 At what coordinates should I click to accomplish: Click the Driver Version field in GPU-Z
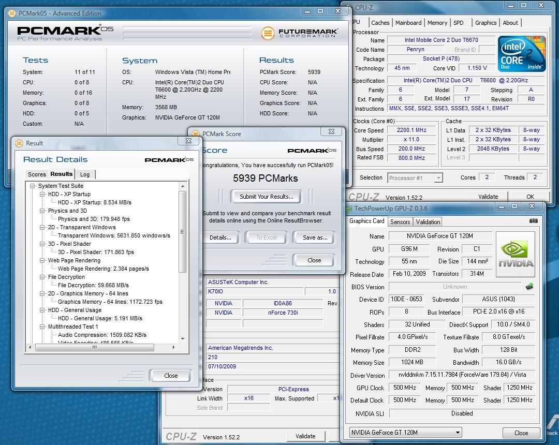462,375
